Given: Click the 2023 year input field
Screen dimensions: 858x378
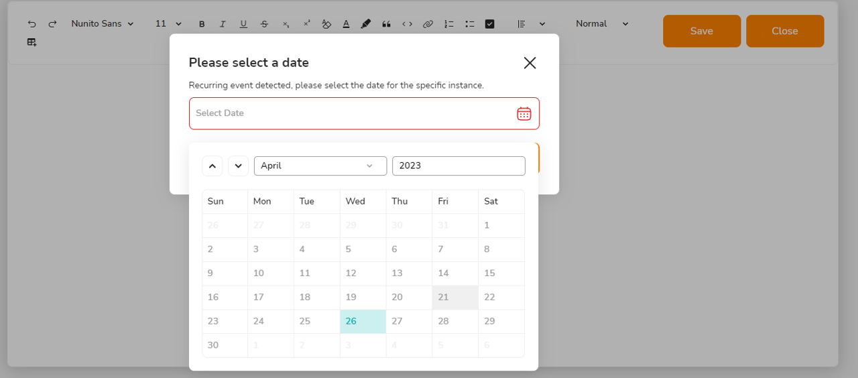Looking at the screenshot, I should 458,166.
